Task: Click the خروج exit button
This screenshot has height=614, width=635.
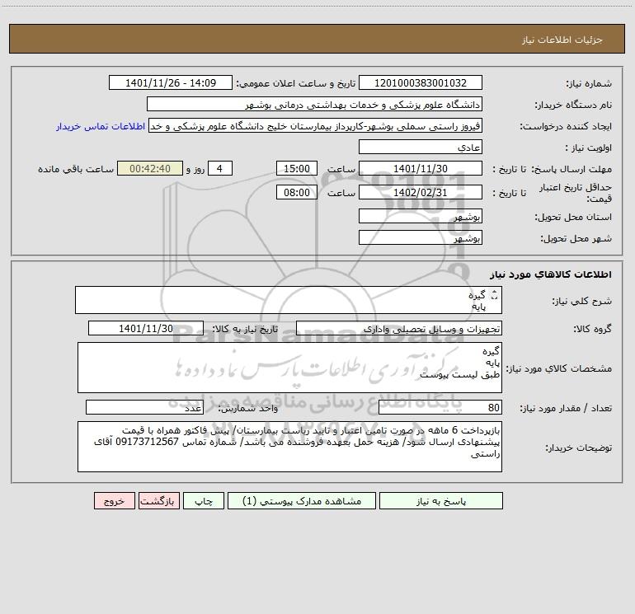Action: pos(114,501)
